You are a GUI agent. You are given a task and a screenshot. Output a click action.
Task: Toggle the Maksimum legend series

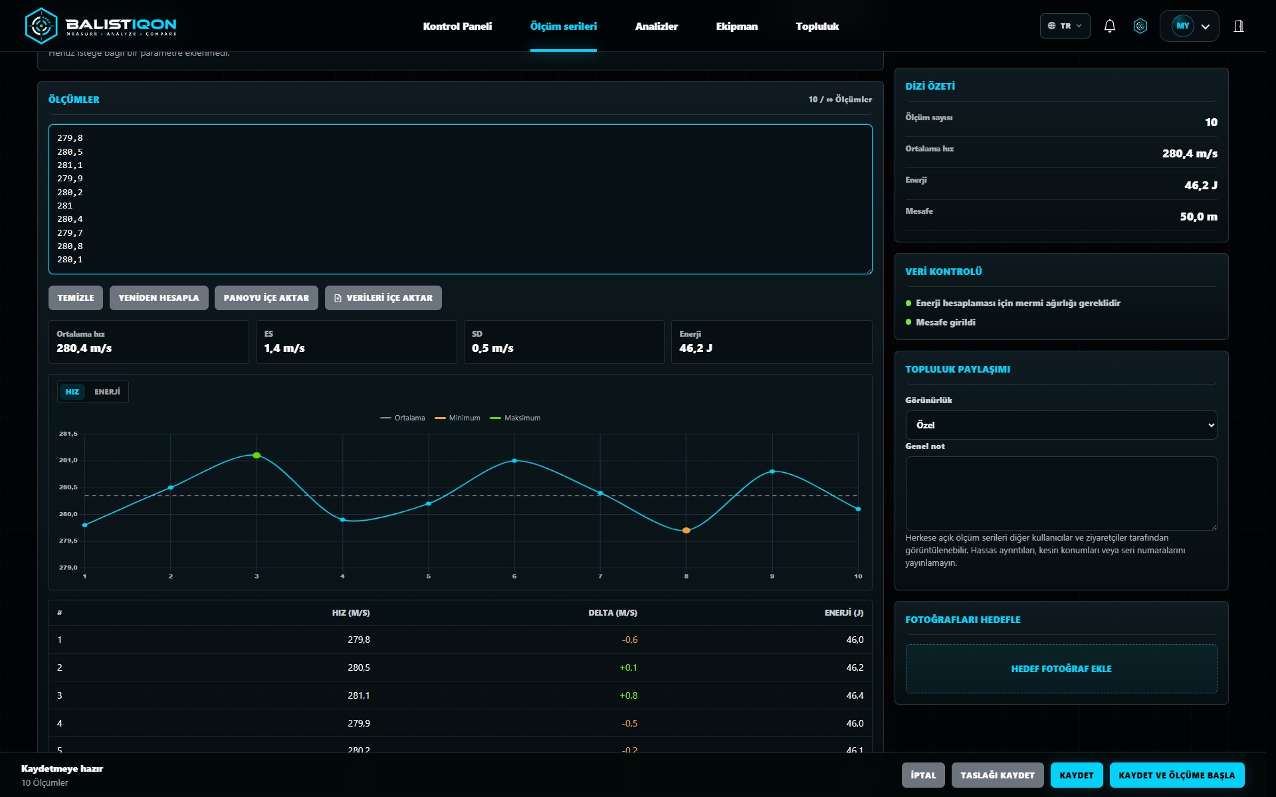515,418
